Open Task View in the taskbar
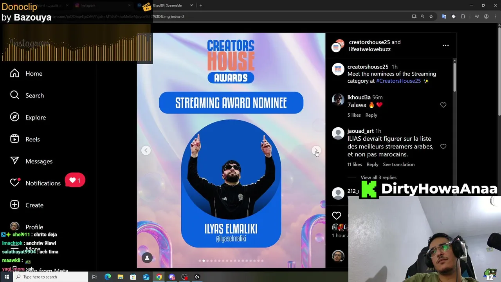The height and width of the screenshot is (282, 501). (94, 277)
